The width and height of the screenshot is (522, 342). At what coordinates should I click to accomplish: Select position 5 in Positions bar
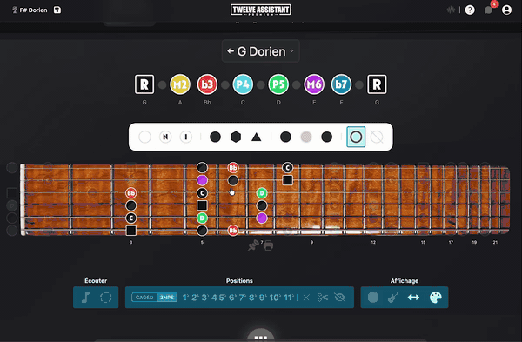[222, 298]
